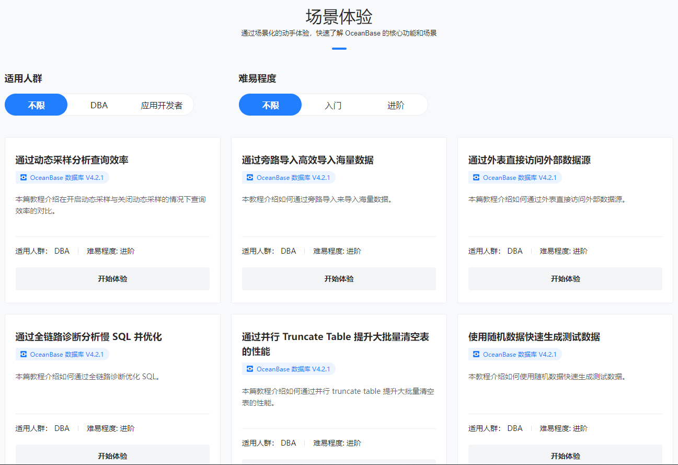
Task: Start 开始体验 for 使用随机数据快速生成测试数据
Action: 565,455
